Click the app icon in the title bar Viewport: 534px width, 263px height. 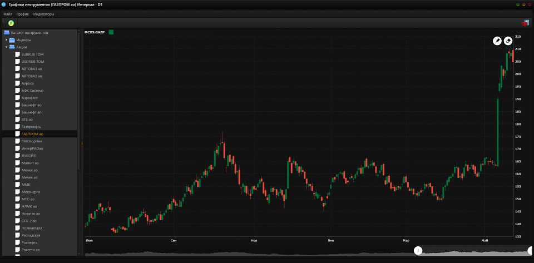point(4,4)
